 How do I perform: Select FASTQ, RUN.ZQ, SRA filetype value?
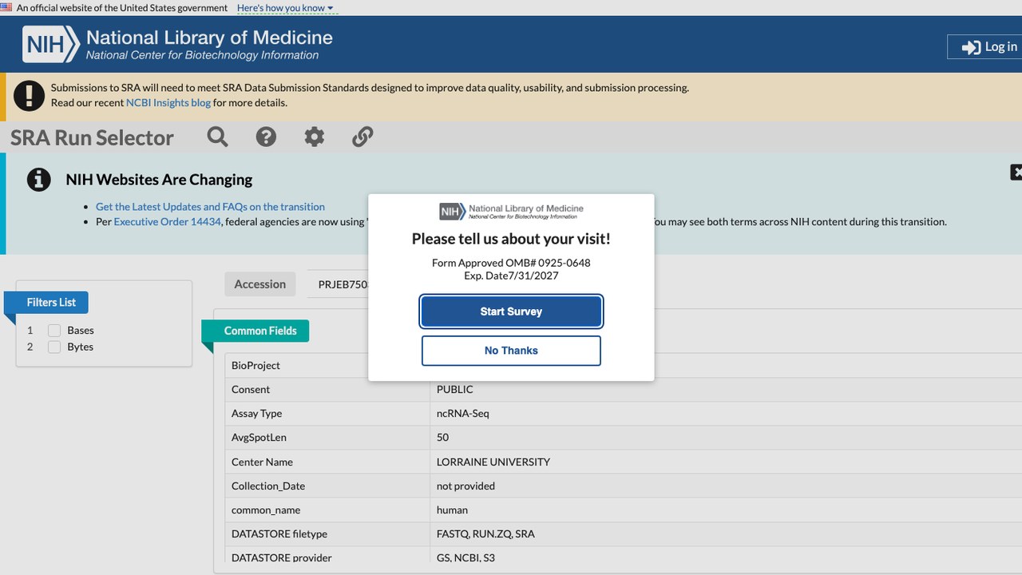pyautogui.click(x=485, y=533)
